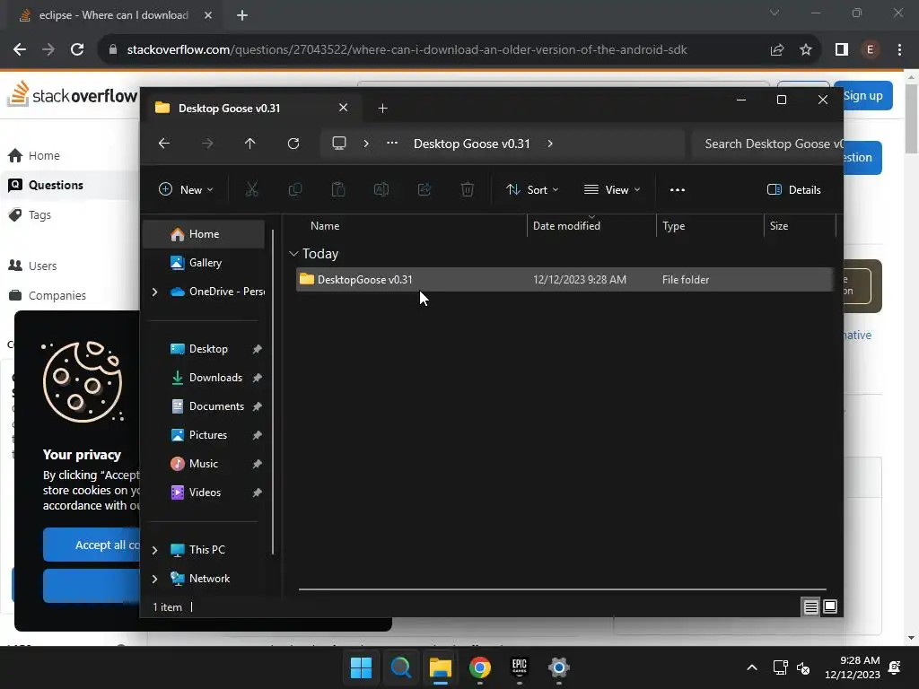Select Gallery in Explorer sidebar
919x689 pixels.
click(x=204, y=263)
